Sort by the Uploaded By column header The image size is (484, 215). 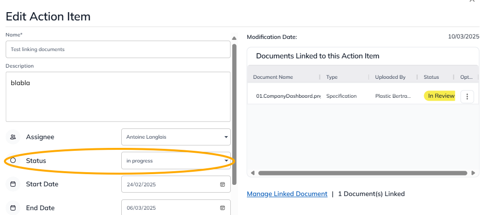(x=390, y=77)
